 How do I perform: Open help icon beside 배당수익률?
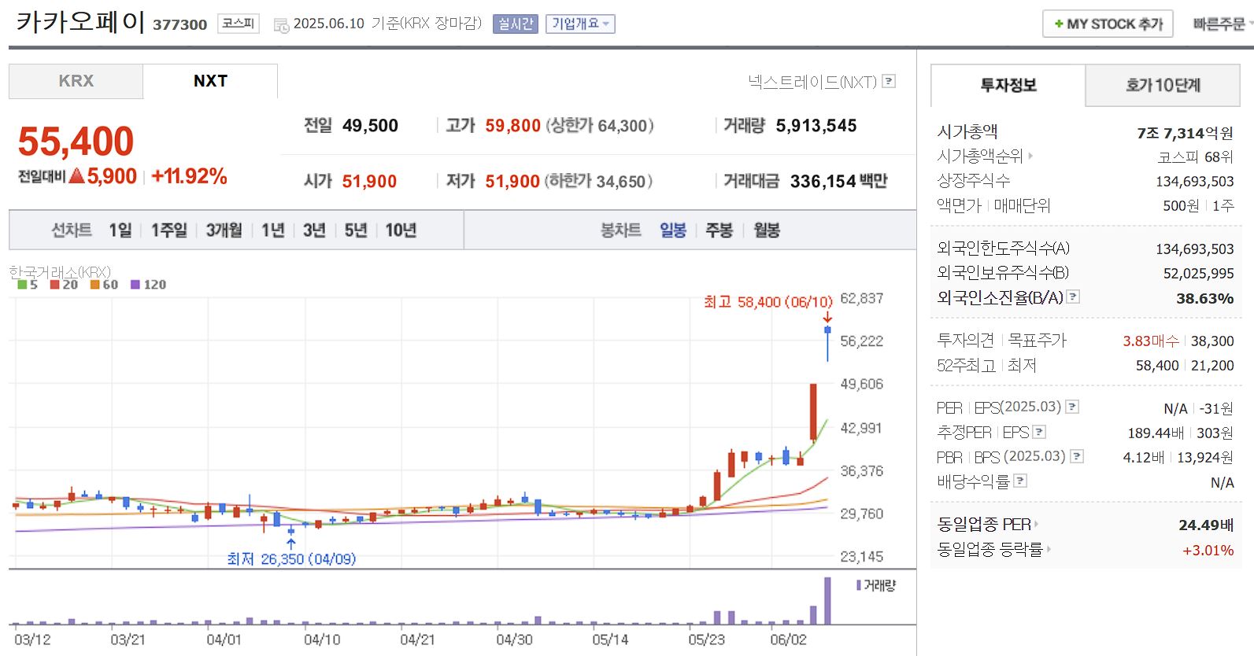coord(1020,481)
